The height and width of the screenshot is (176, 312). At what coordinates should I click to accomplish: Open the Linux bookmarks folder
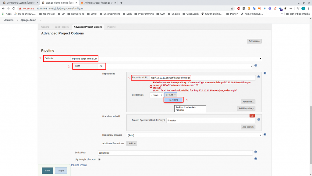[92, 14]
